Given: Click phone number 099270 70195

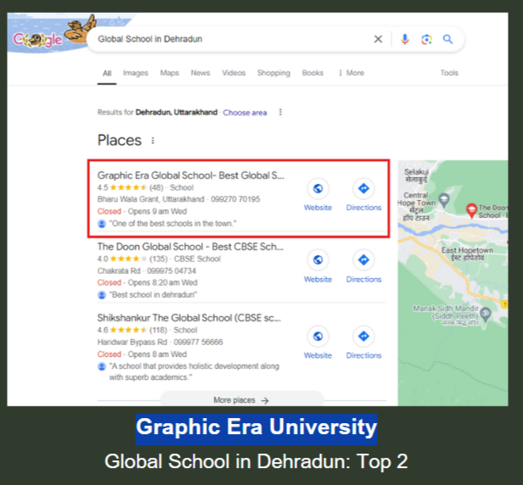Looking at the screenshot, I should click(x=235, y=199).
